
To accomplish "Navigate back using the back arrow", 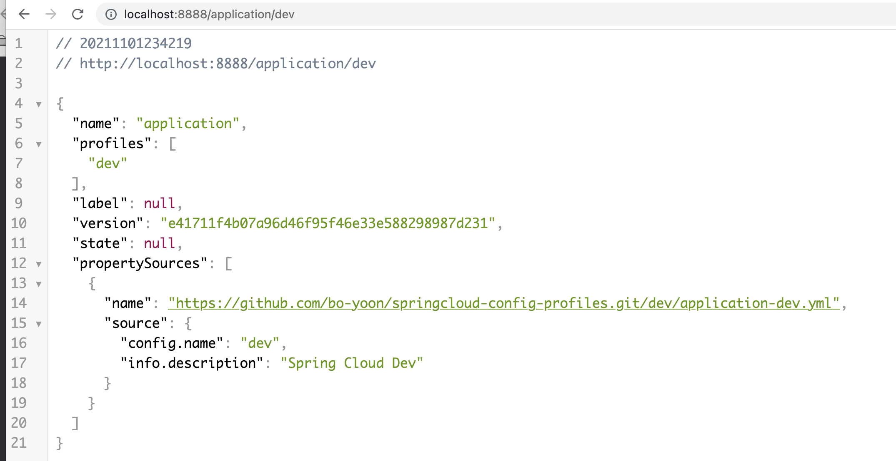I will pos(25,14).
